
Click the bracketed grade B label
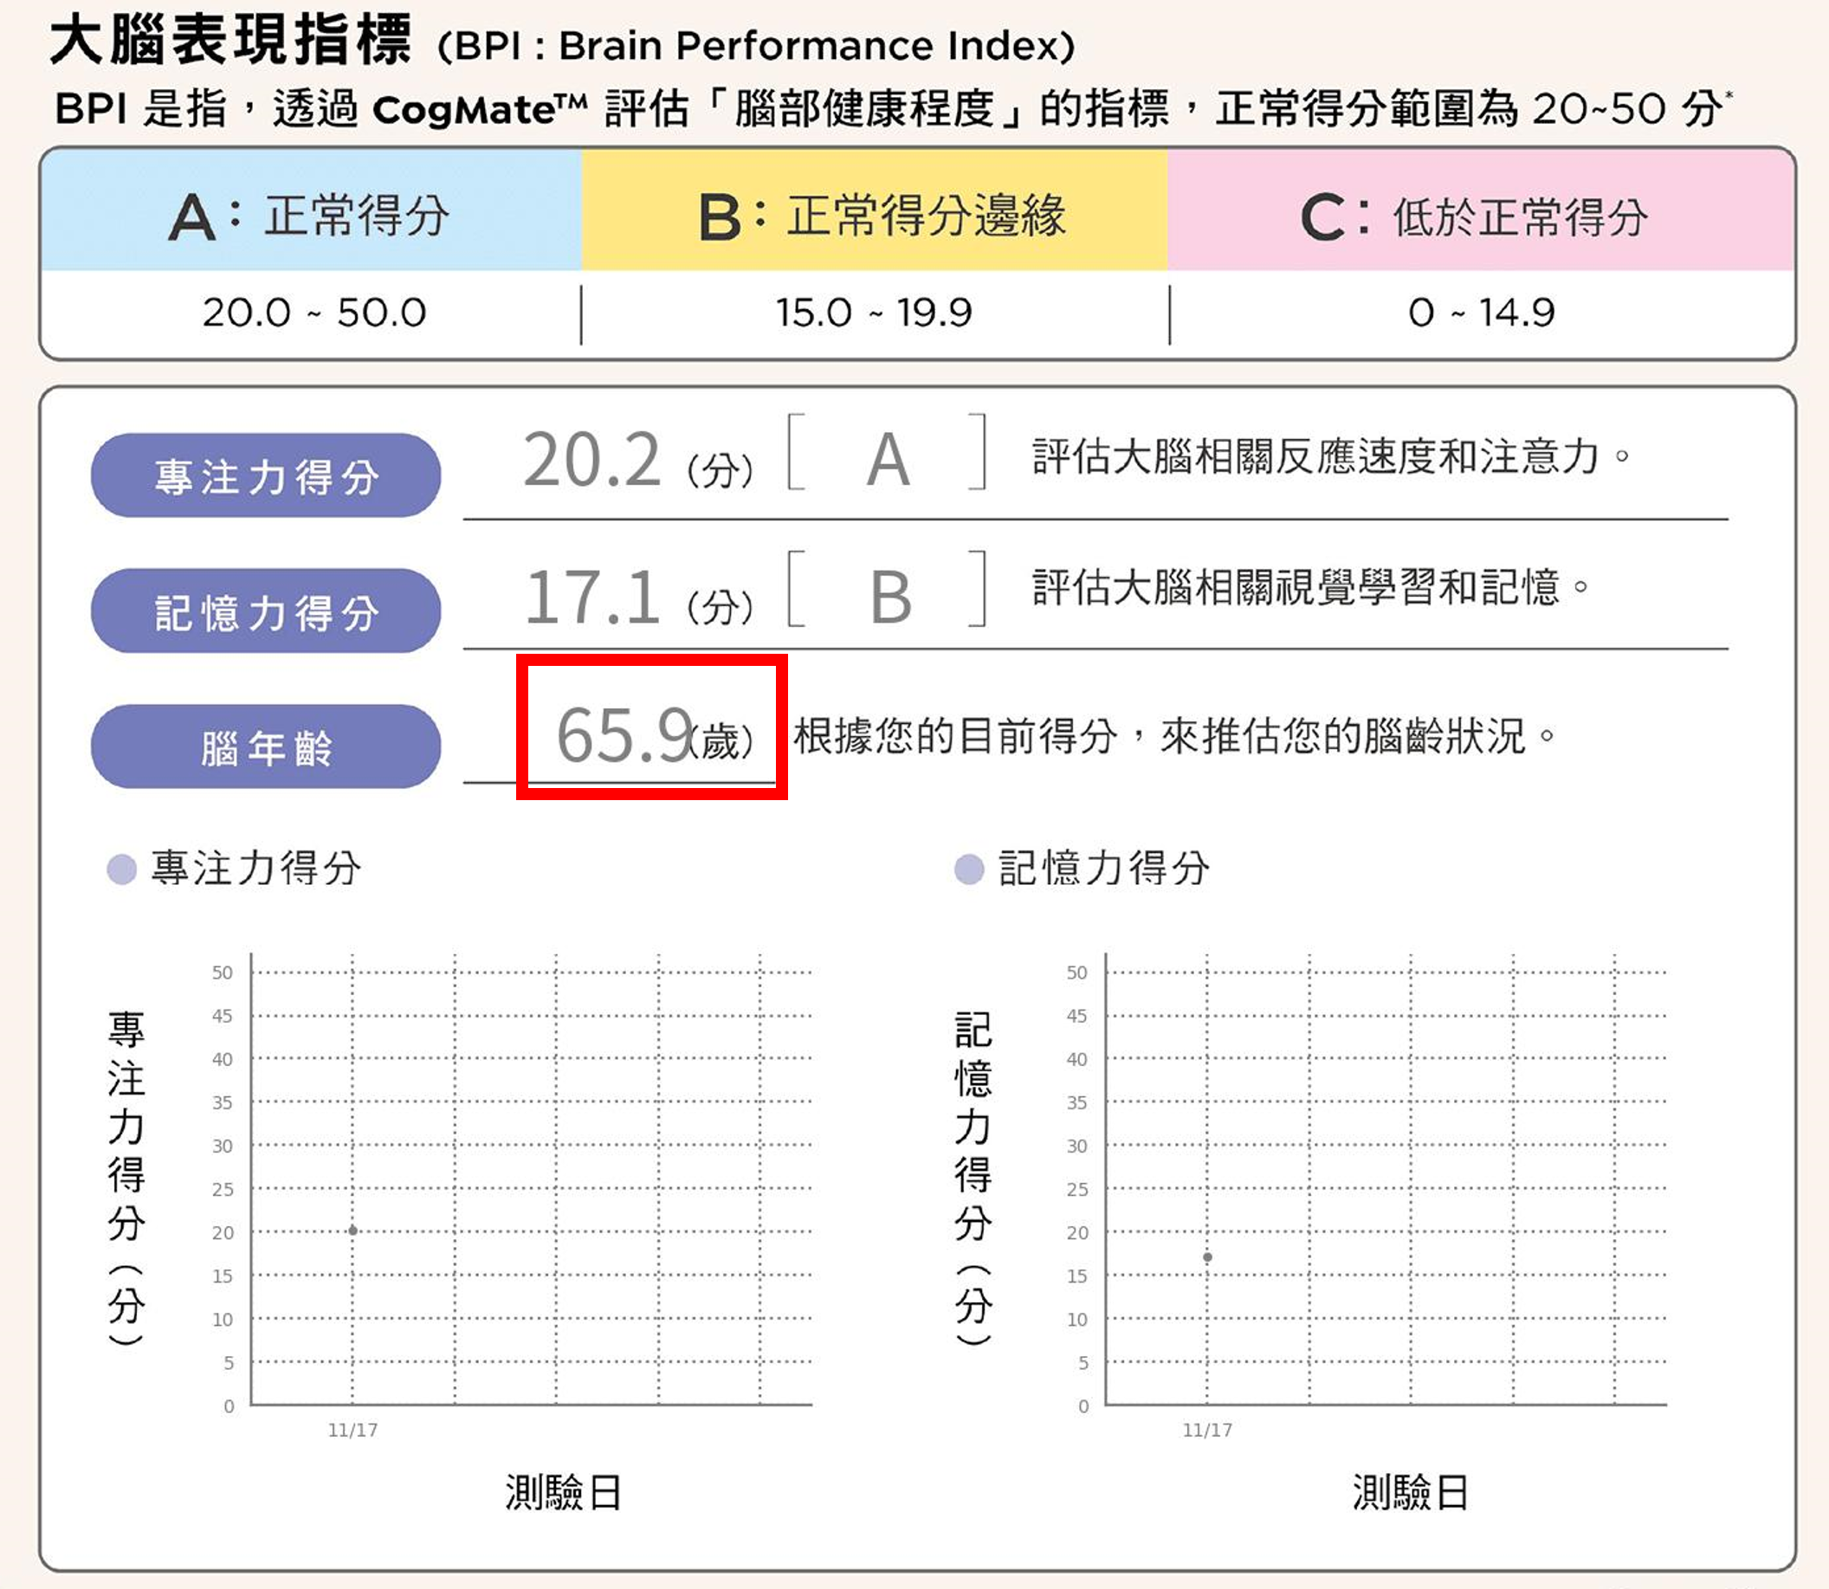point(889,596)
